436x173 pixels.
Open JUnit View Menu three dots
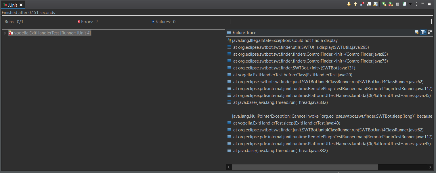tap(416, 4)
